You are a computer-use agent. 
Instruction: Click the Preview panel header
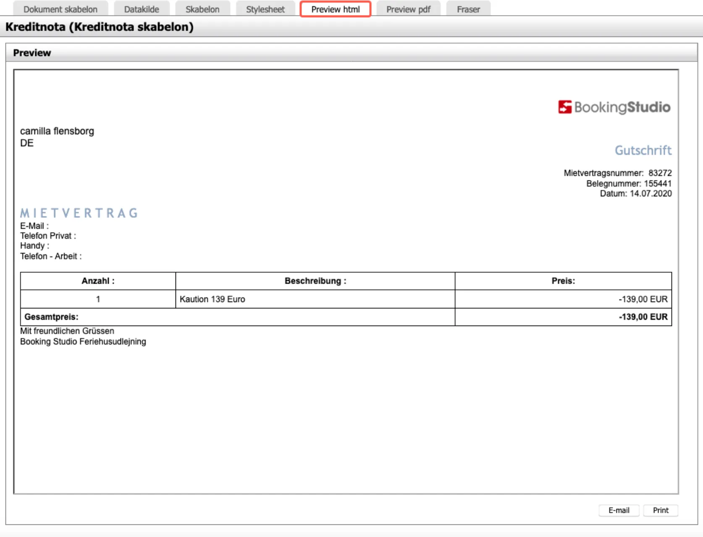click(32, 53)
